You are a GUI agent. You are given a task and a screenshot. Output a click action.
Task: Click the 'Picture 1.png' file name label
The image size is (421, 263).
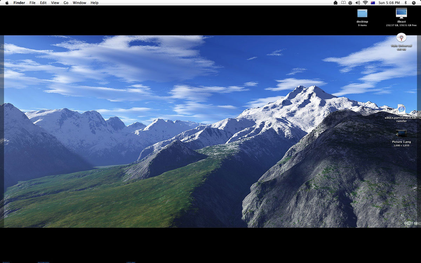pos(401,142)
